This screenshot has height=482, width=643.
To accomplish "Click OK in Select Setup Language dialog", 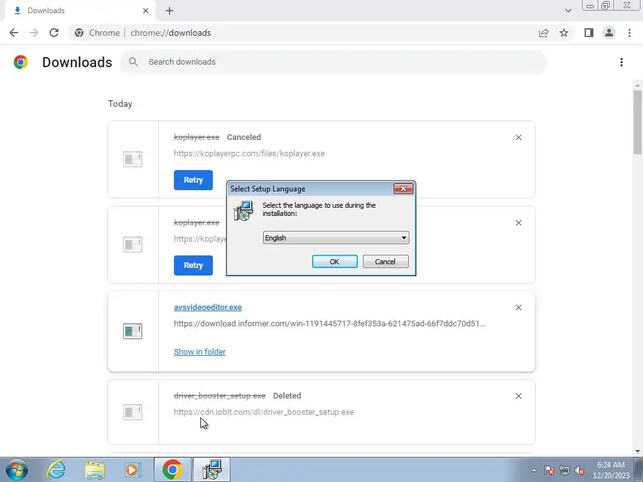I will tap(335, 262).
